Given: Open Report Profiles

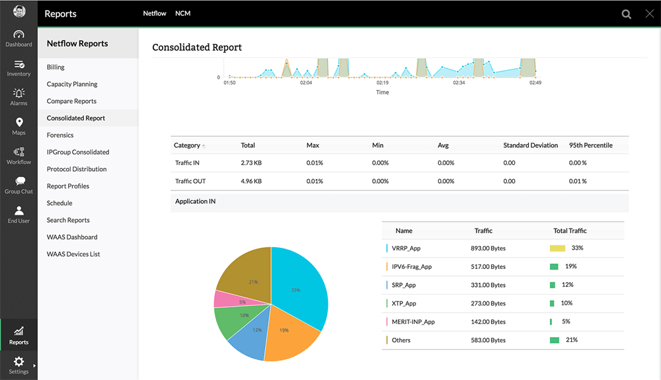Looking at the screenshot, I should pos(68,186).
